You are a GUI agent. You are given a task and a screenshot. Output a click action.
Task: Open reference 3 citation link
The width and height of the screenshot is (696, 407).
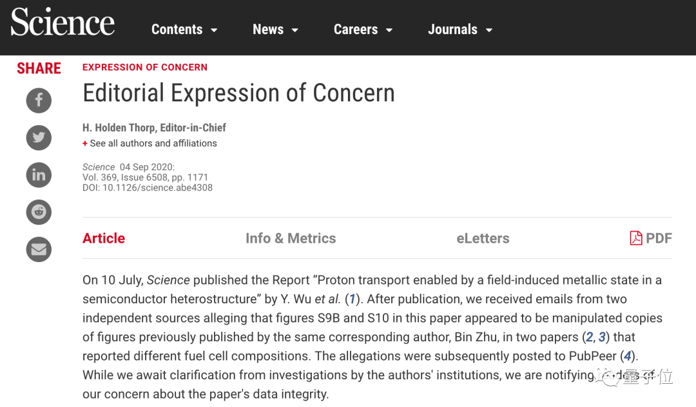tap(602, 337)
